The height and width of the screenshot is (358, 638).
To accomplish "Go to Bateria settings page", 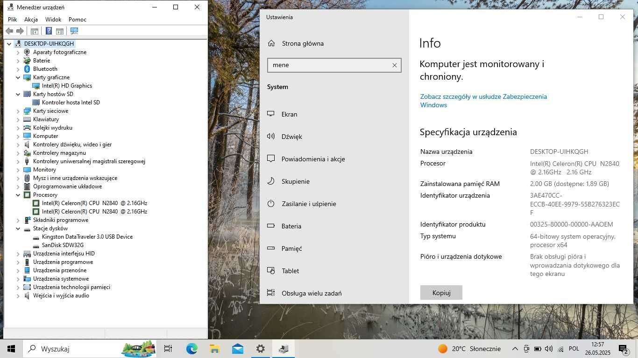I will point(291,226).
